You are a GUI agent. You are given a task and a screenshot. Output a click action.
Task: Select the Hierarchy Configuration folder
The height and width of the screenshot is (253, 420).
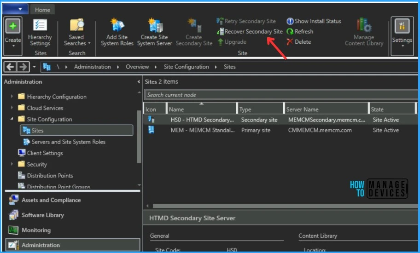tap(52, 97)
